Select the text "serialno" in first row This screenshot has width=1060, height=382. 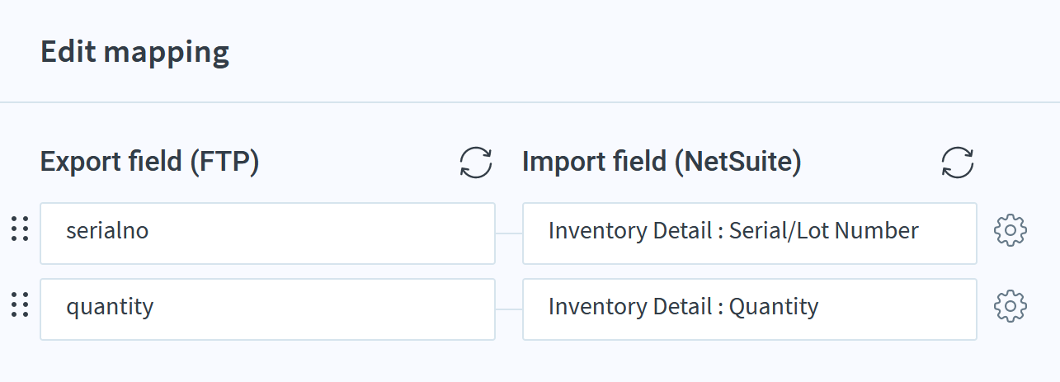(107, 231)
